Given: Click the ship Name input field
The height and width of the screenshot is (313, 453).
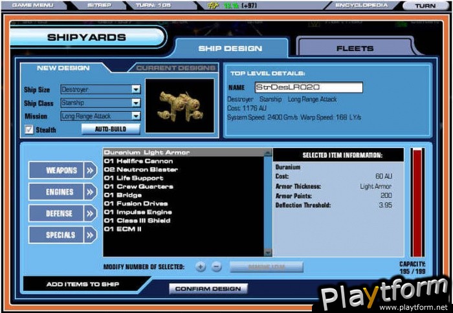Looking at the screenshot, I should pyautogui.click(x=309, y=87).
